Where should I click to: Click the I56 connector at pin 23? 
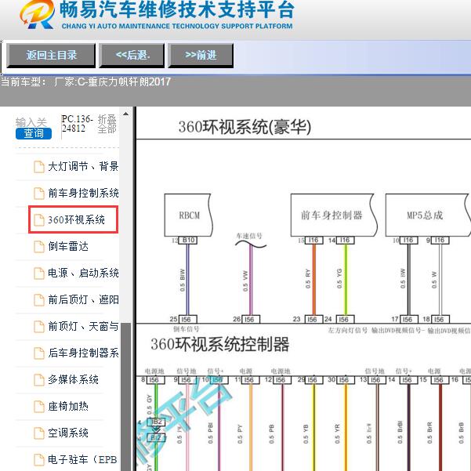(x=314, y=319)
